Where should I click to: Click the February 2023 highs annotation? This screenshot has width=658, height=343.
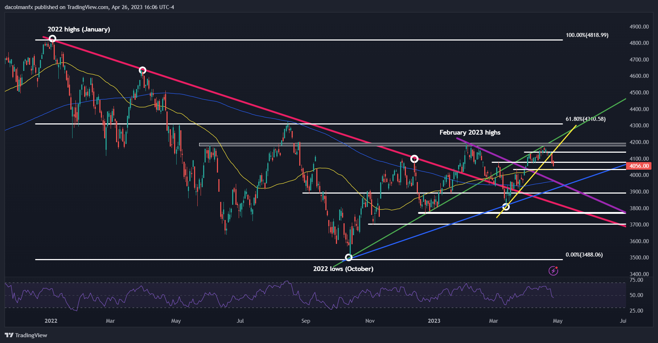(x=470, y=132)
